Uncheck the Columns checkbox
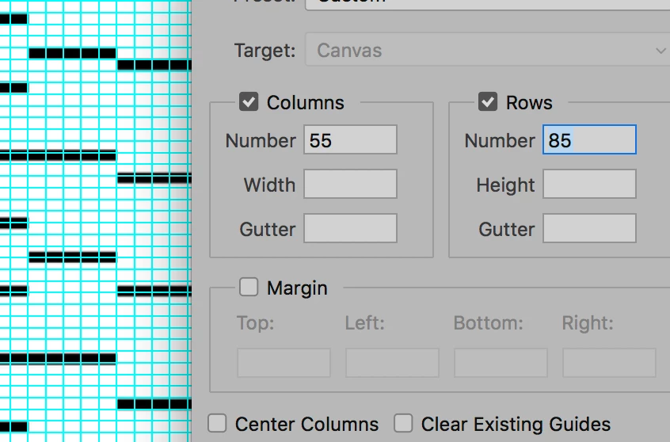 (249, 102)
